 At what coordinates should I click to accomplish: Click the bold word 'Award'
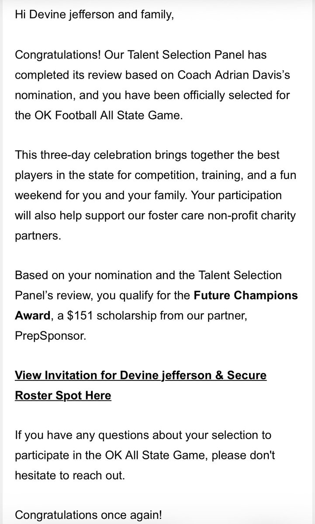click(32, 316)
